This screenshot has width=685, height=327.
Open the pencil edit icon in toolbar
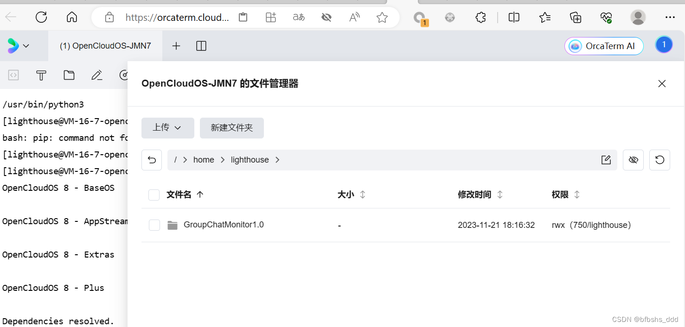96,75
